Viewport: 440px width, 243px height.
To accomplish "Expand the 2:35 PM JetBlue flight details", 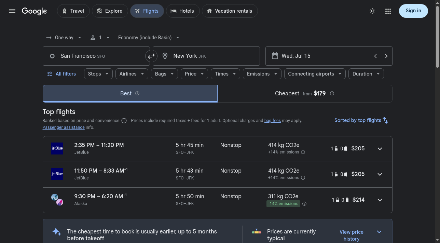I will [380, 149].
